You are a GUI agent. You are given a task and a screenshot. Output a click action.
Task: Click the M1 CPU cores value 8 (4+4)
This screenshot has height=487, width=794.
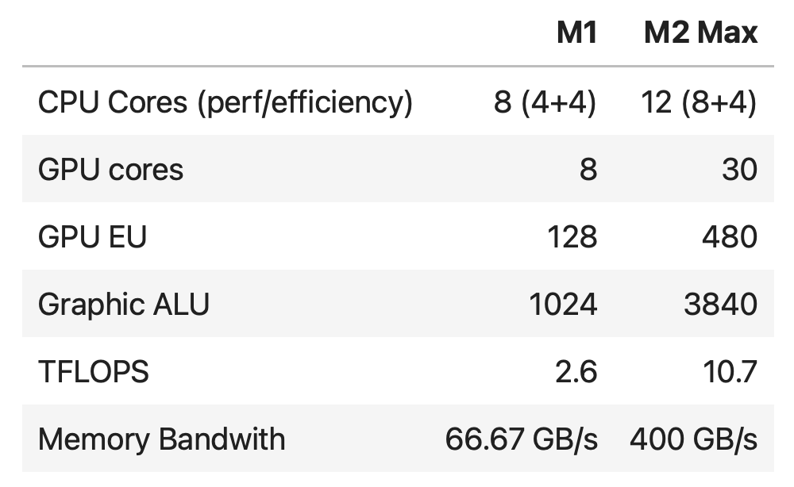click(545, 102)
